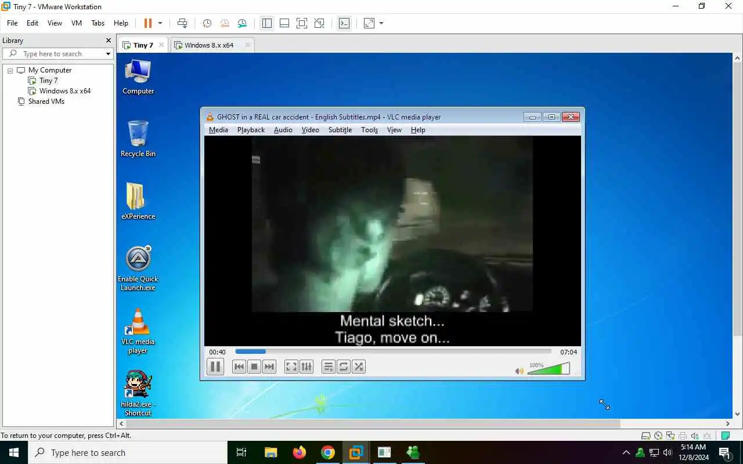Click VMware hard disk status icon
Screen dimensions: 743x464
pos(646,436)
